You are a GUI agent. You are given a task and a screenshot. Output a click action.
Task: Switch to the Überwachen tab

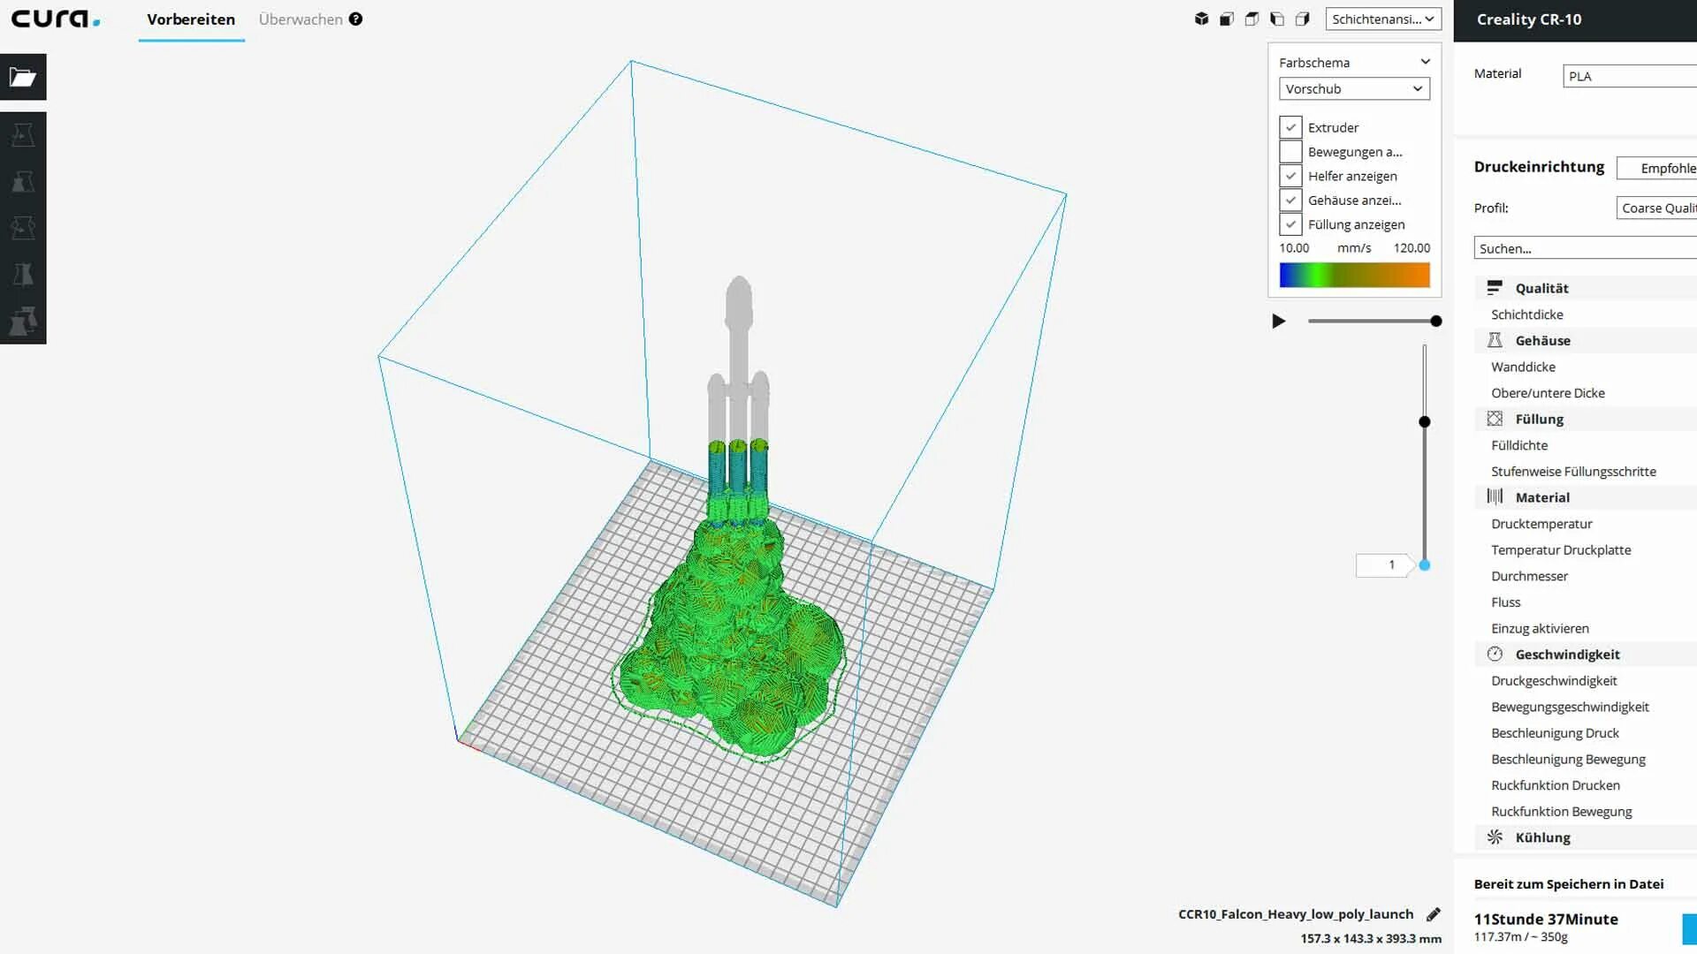tap(301, 19)
